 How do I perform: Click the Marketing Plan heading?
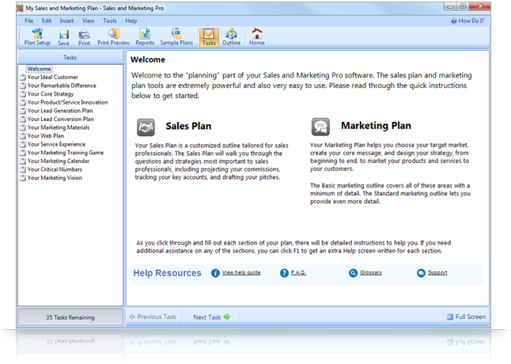click(x=376, y=126)
